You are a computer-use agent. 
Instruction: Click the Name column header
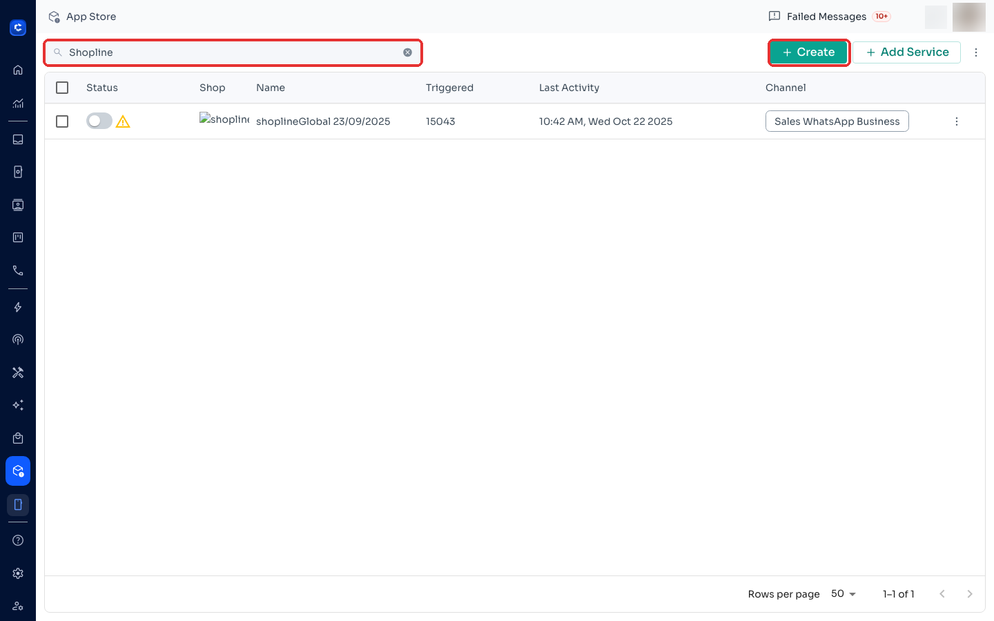271,88
